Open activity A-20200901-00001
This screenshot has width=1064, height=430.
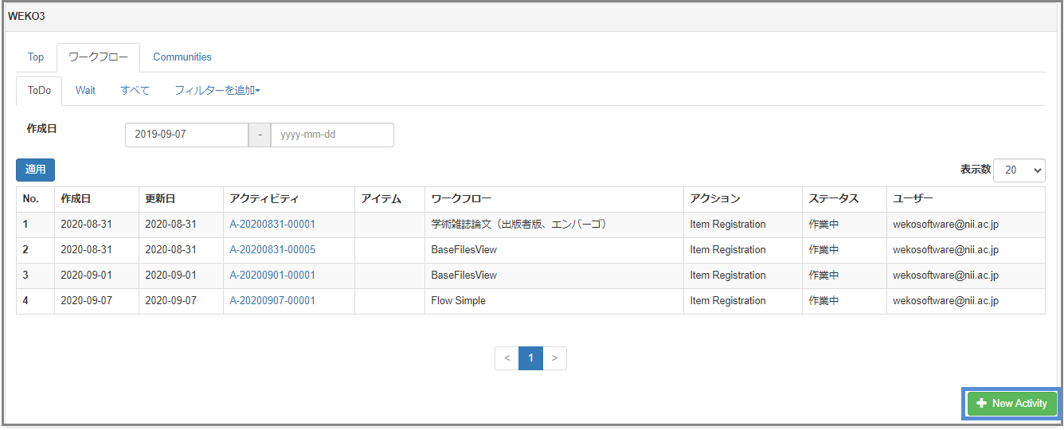(272, 276)
